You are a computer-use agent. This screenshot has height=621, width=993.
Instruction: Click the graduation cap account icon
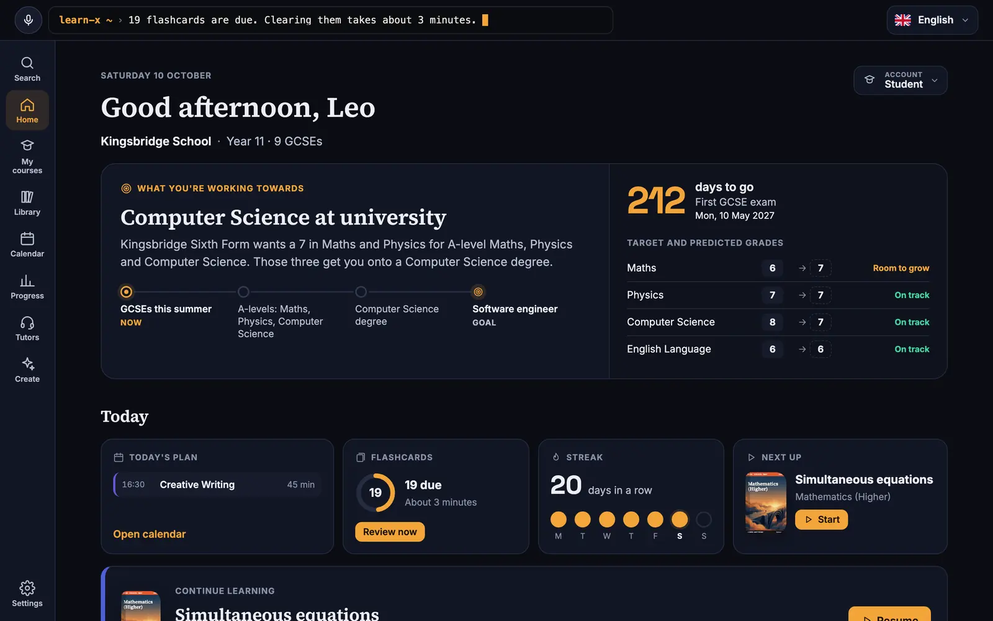coord(869,80)
